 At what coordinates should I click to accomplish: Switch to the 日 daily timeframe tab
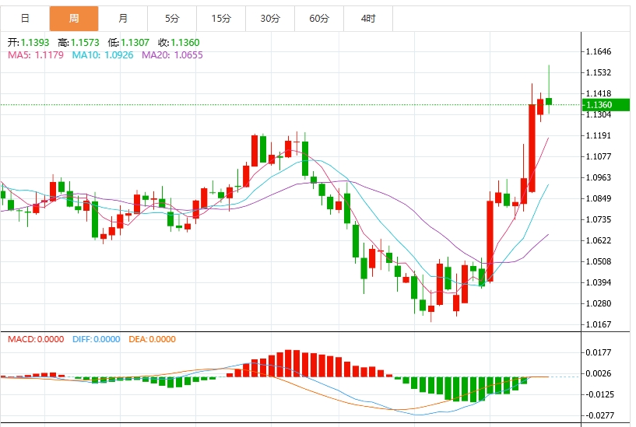coord(25,18)
